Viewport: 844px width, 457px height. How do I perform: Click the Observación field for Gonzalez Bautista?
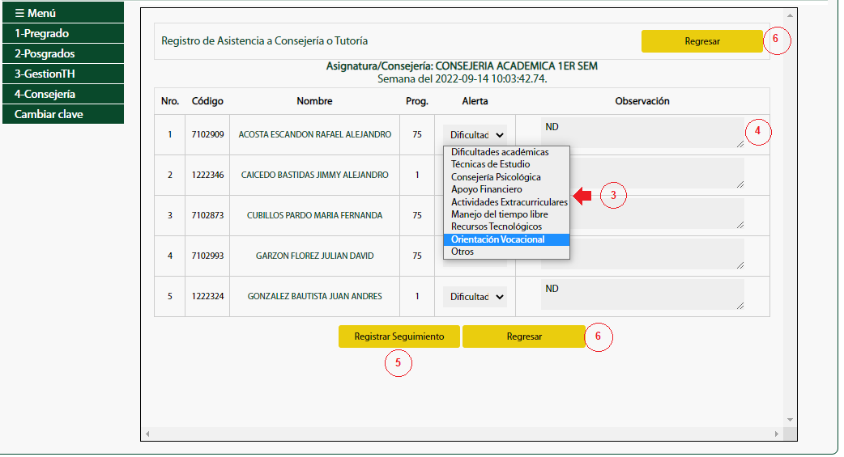click(x=642, y=294)
